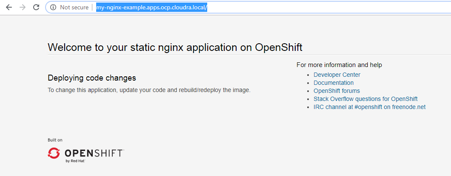Visit the OpenShift forums link
Viewport: 451px width, 176px height.
pos(337,91)
